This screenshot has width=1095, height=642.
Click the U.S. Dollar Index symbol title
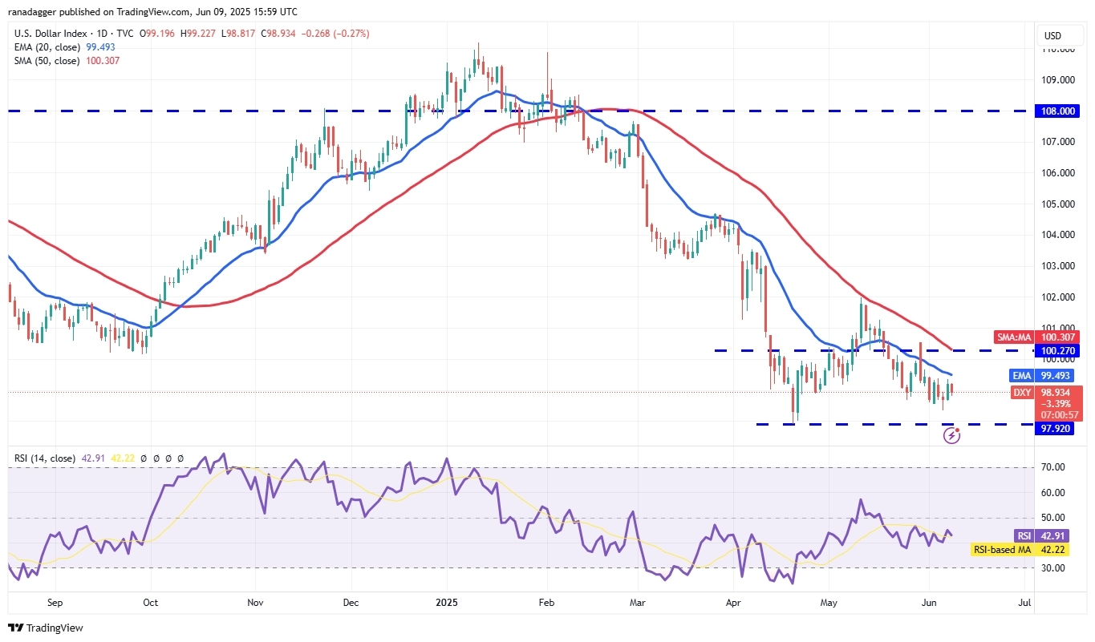pyautogui.click(x=52, y=34)
